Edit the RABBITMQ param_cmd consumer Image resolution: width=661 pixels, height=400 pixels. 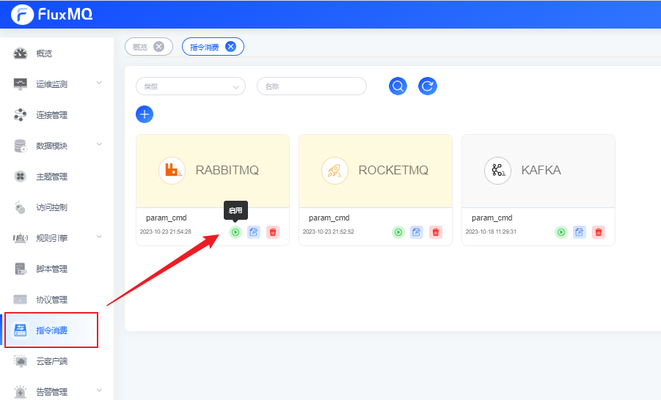254,232
